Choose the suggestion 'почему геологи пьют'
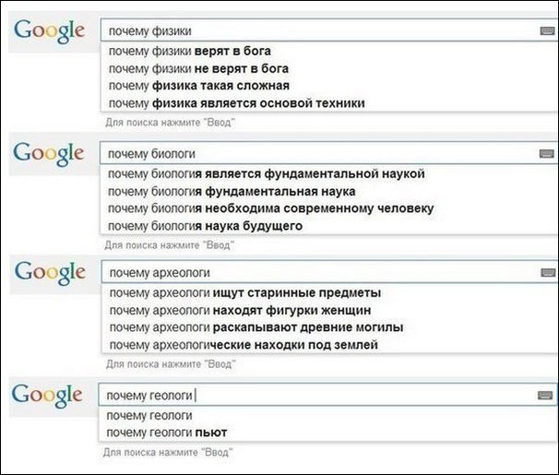 [x=167, y=433]
